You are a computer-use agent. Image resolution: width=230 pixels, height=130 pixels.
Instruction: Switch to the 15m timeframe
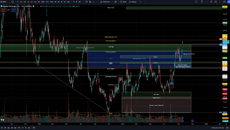coord(47,2)
